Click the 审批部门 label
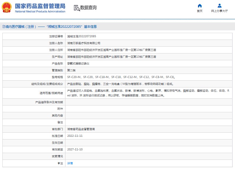The image size is (235, 169). (x=57, y=129)
